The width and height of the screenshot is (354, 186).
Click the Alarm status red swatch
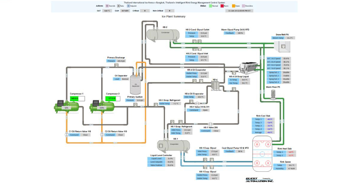coord(222,6)
